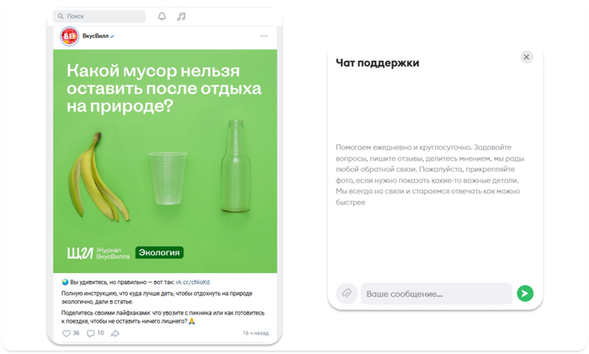Click the verified checkmark beside ВкусВилл
The width and height of the screenshot is (589, 354).
pos(112,36)
